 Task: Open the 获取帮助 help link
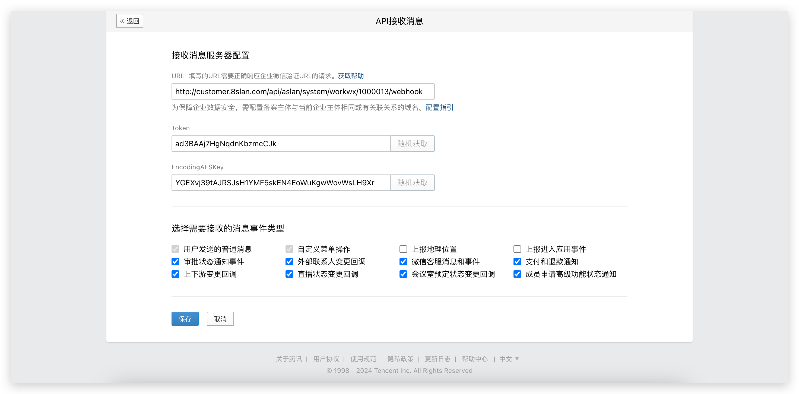tap(350, 76)
